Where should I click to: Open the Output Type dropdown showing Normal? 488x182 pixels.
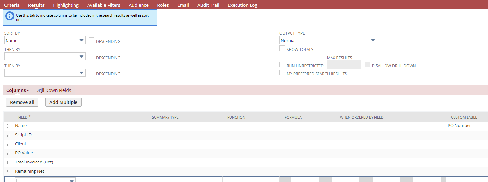point(328,40)
